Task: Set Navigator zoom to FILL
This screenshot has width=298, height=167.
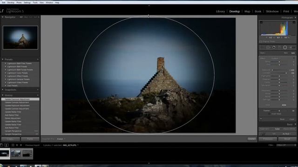Action: tap(26, 17)
